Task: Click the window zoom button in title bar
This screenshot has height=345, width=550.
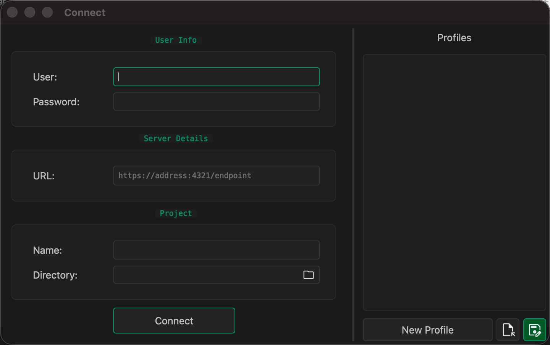Action: (47, 13)
